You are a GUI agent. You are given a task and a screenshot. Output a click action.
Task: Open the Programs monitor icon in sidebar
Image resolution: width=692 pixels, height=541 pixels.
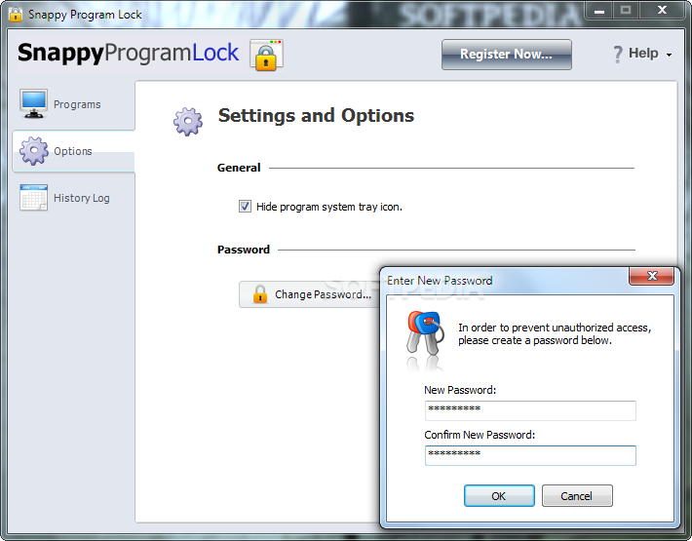click(33, 104)
